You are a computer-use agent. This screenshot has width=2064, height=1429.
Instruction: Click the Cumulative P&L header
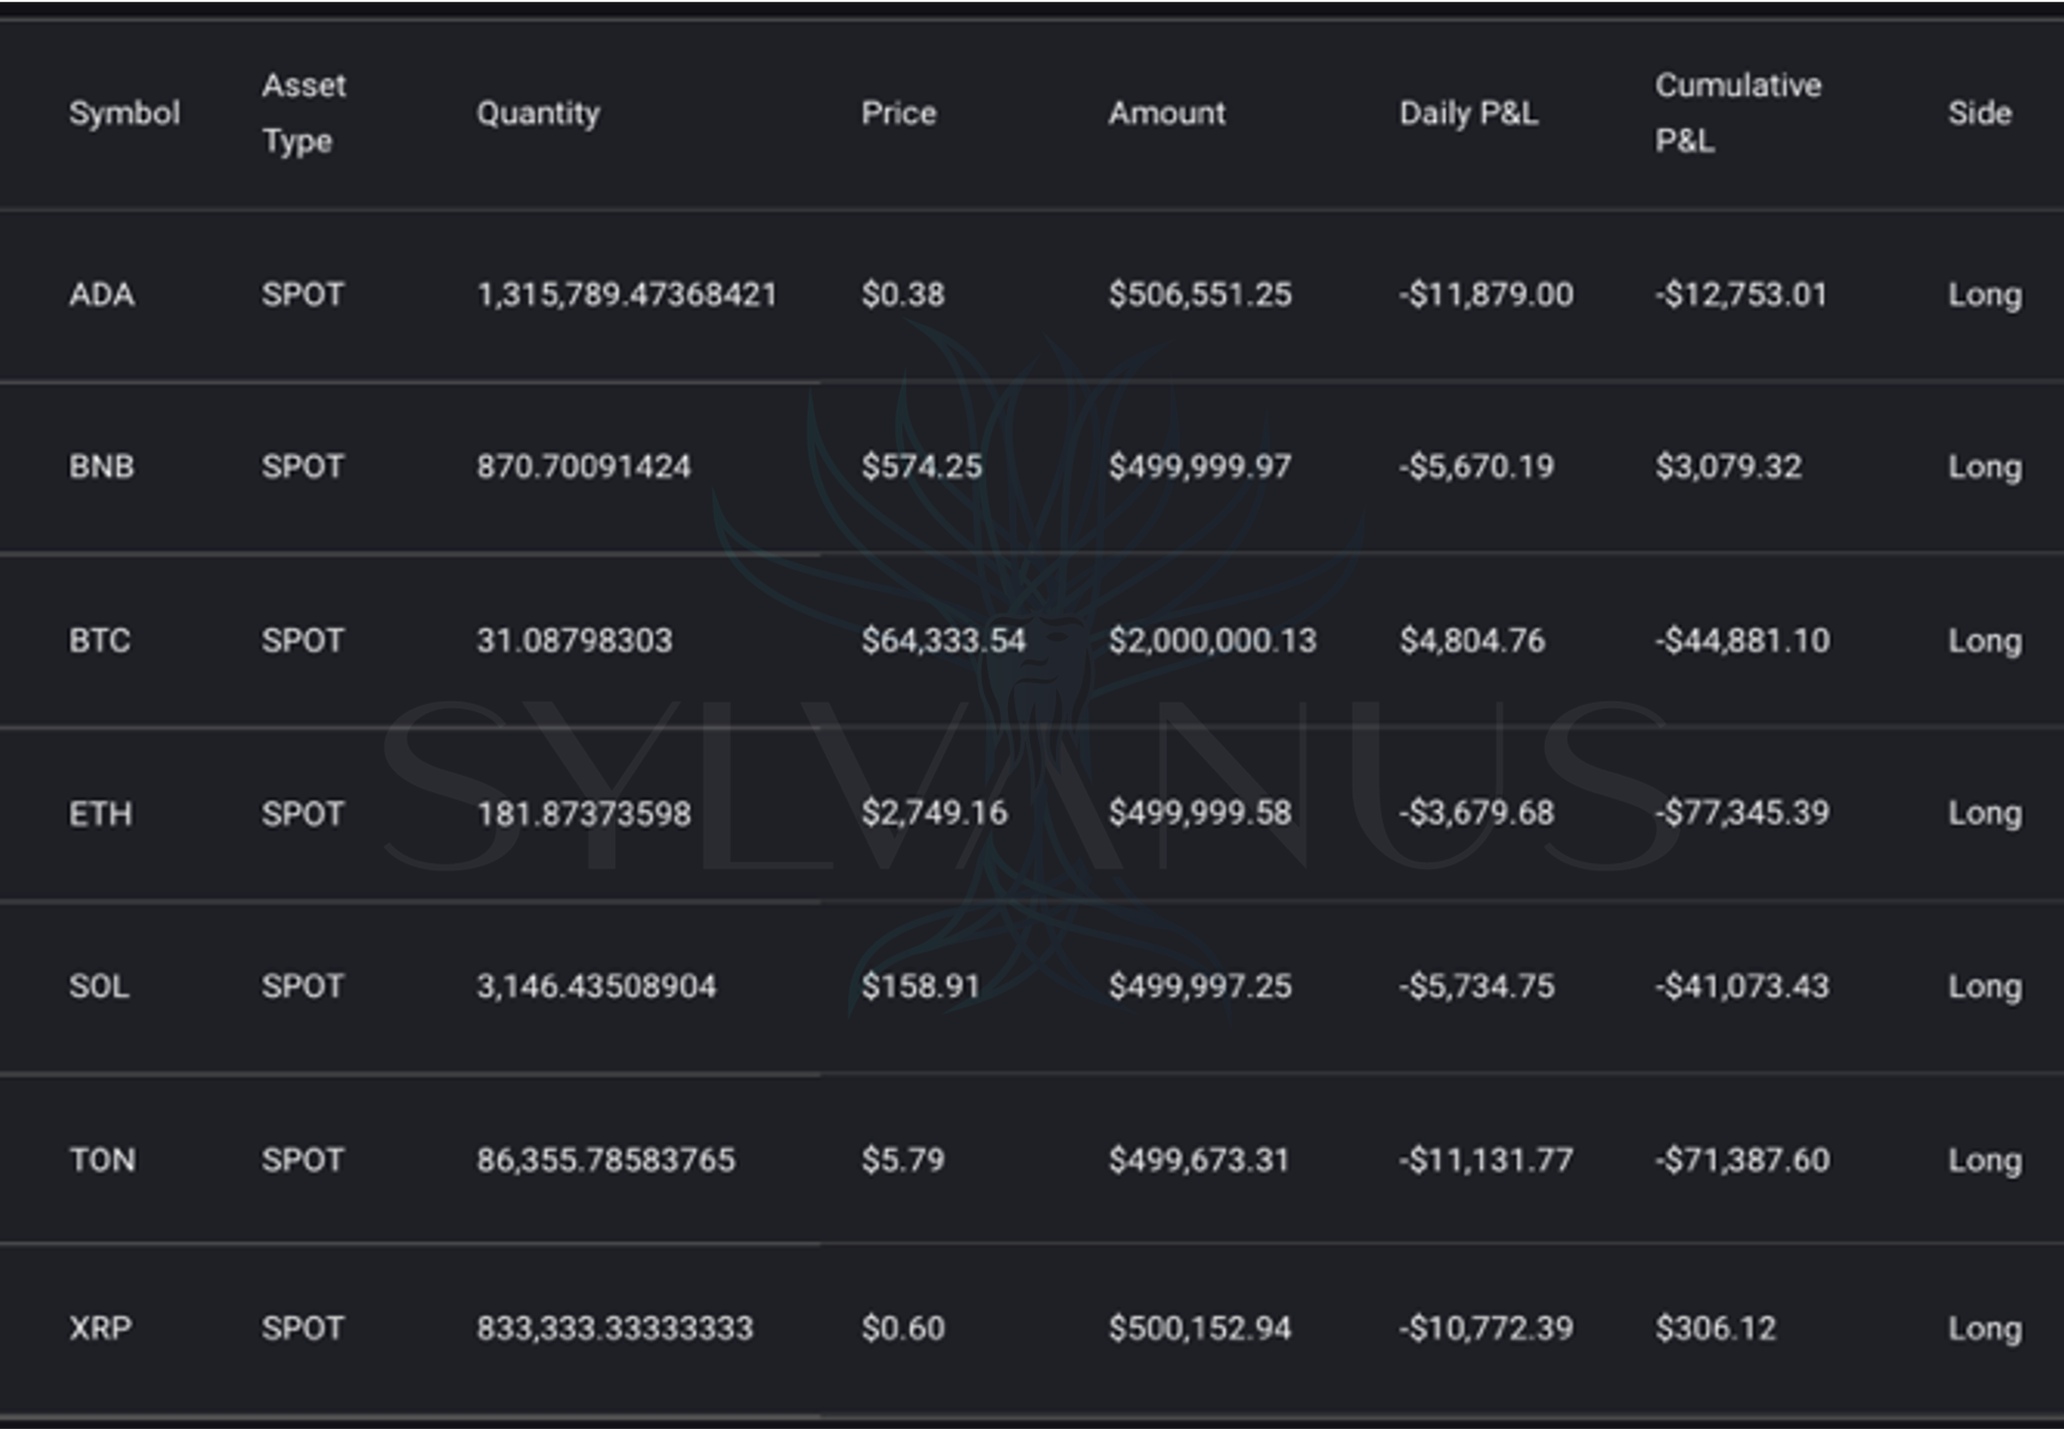pyautogui.click(x=1737, y=113)
